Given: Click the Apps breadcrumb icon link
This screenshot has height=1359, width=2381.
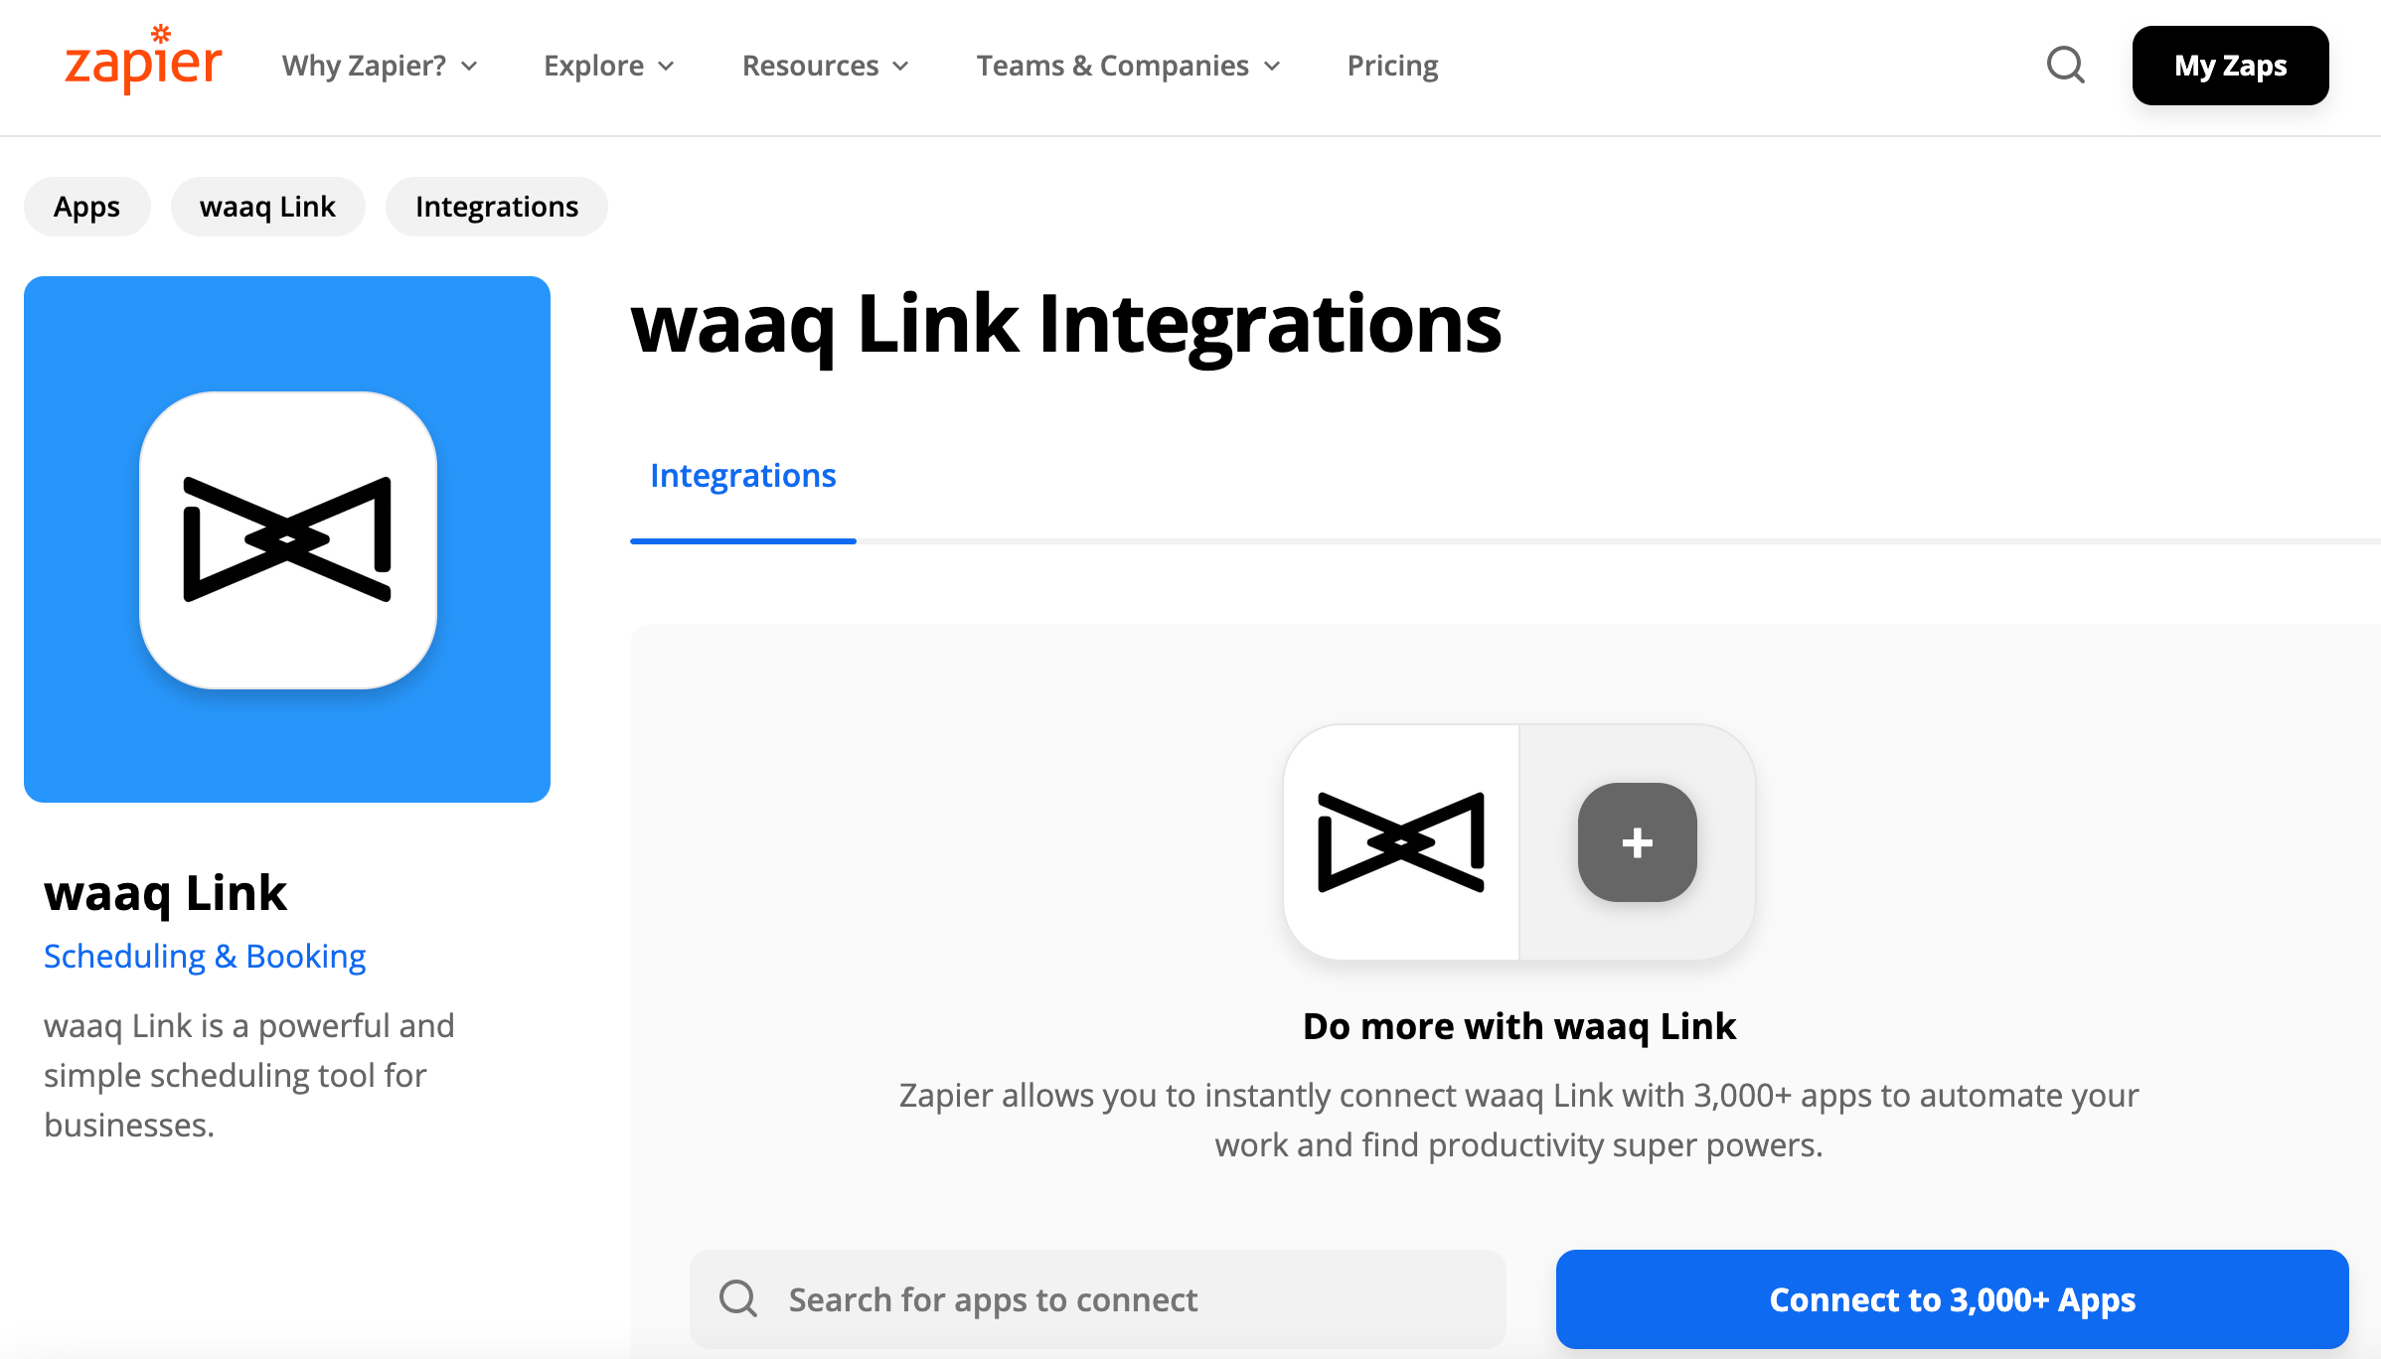Looking at the screenshot, I should [x=86, y=205].
